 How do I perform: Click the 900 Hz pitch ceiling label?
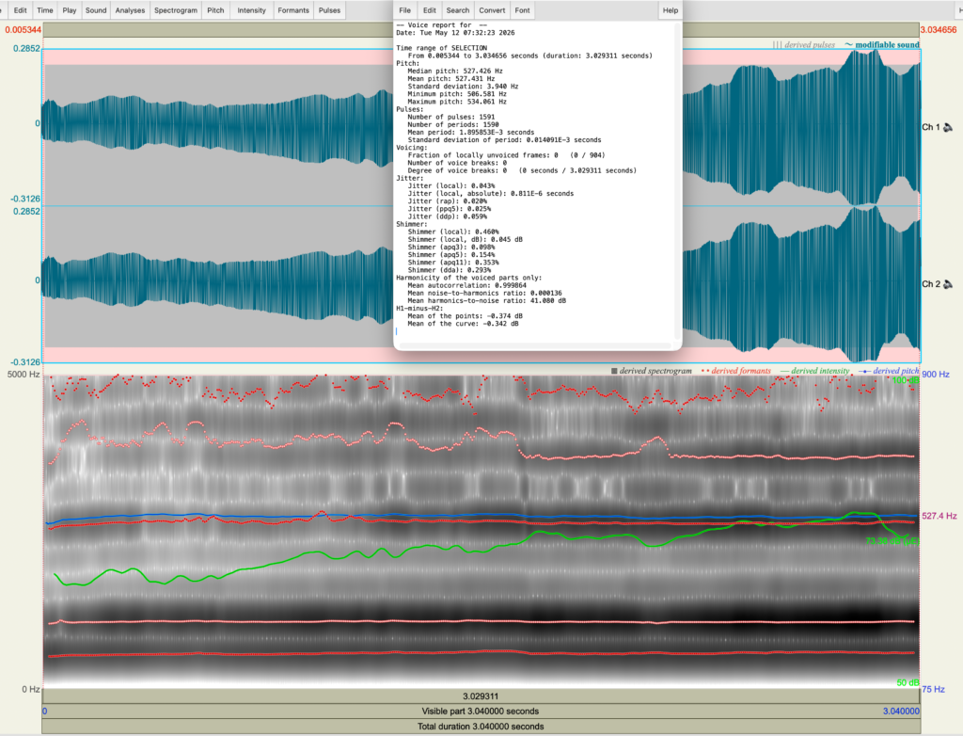click(936, 374)
